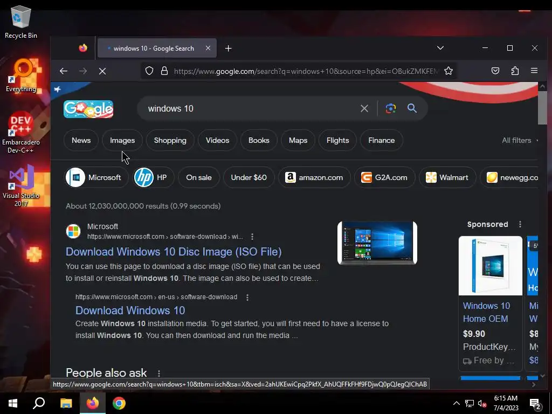This screenshot has height=414, width=552.
Task: Show site security info via padlock icon
Action: tap(164, 71)
